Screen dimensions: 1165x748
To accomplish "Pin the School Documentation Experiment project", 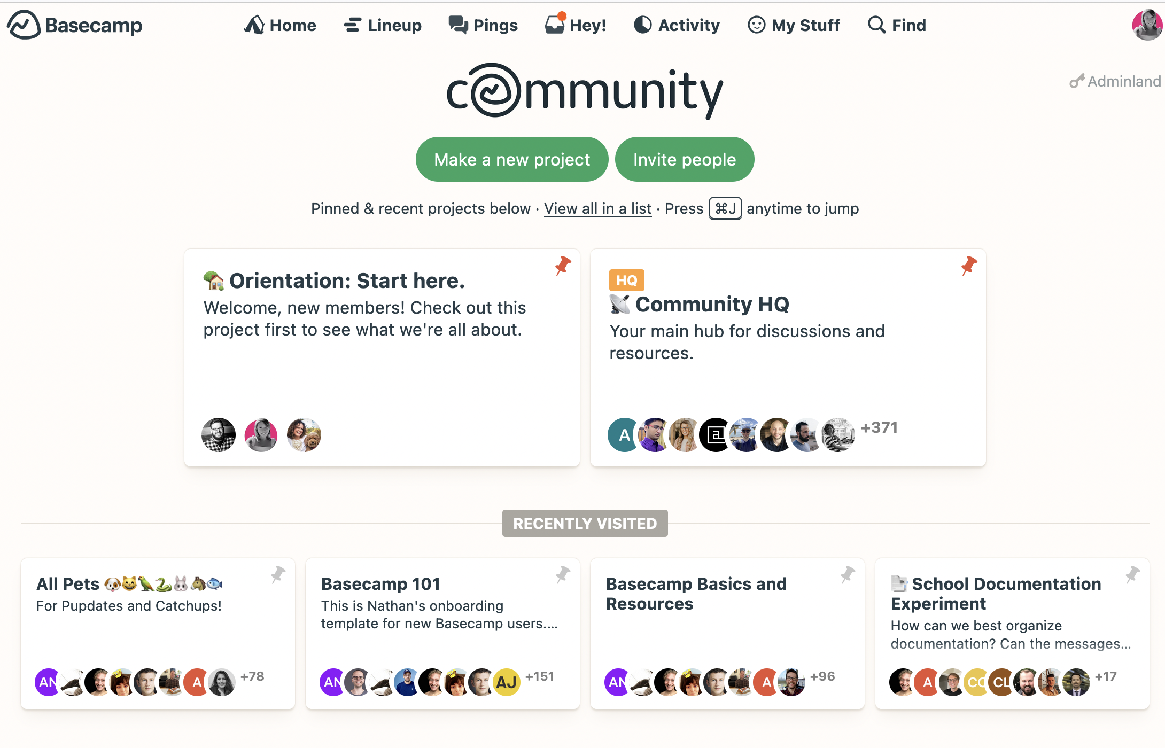I will (1132, 575).
